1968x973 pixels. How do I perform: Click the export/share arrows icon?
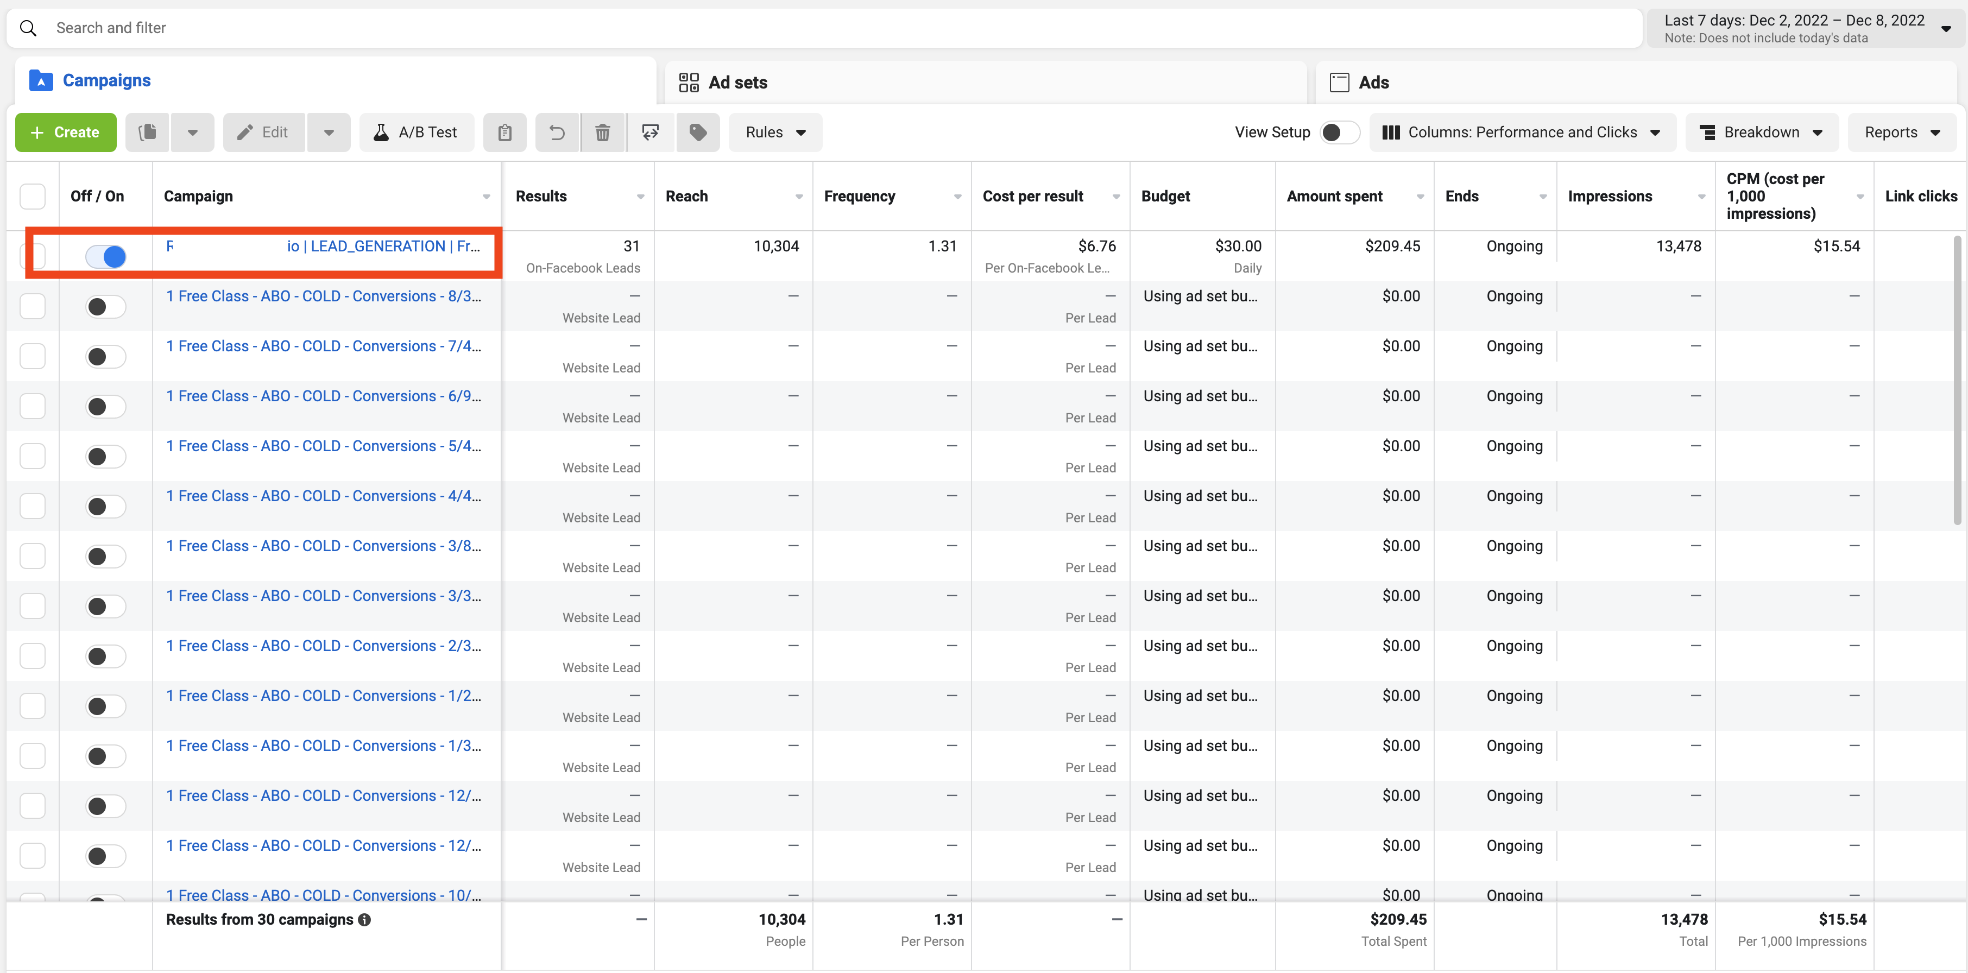click(650, 132)
